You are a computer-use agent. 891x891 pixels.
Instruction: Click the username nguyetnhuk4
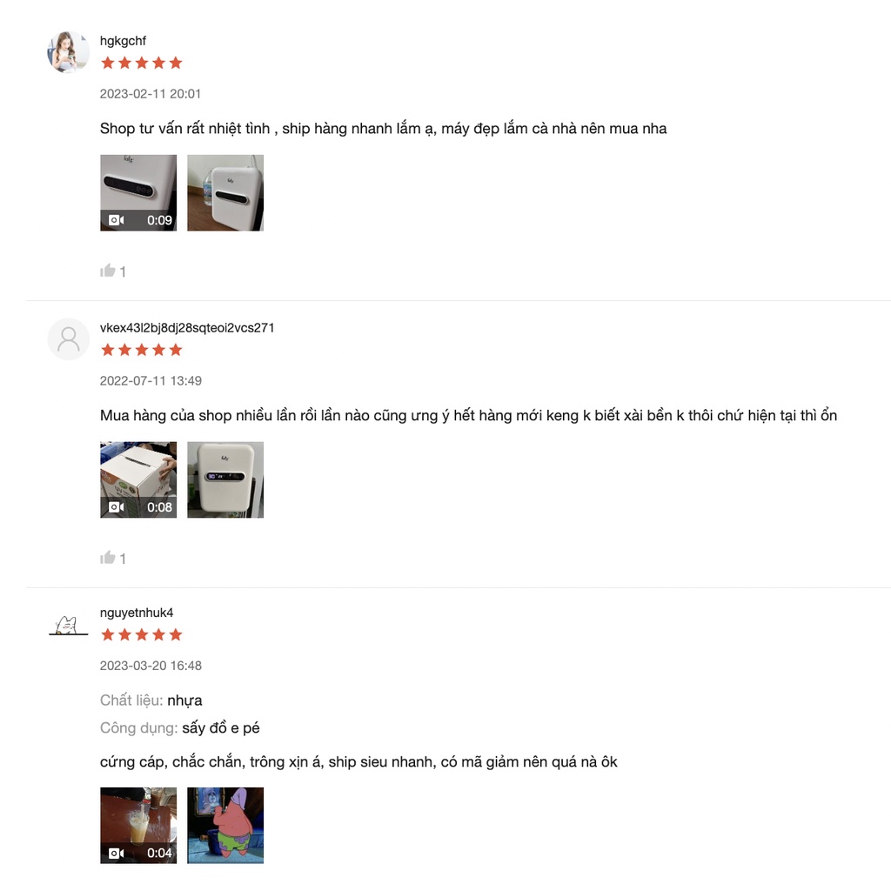click(x=137, y=613)
